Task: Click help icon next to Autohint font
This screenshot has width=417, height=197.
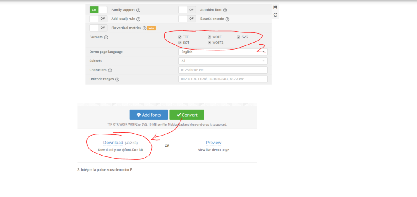Action: (x=225, y=10)
